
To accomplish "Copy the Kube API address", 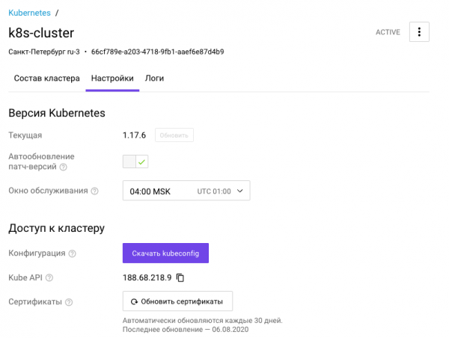I will pyautogui.click(x=180, y=278).
